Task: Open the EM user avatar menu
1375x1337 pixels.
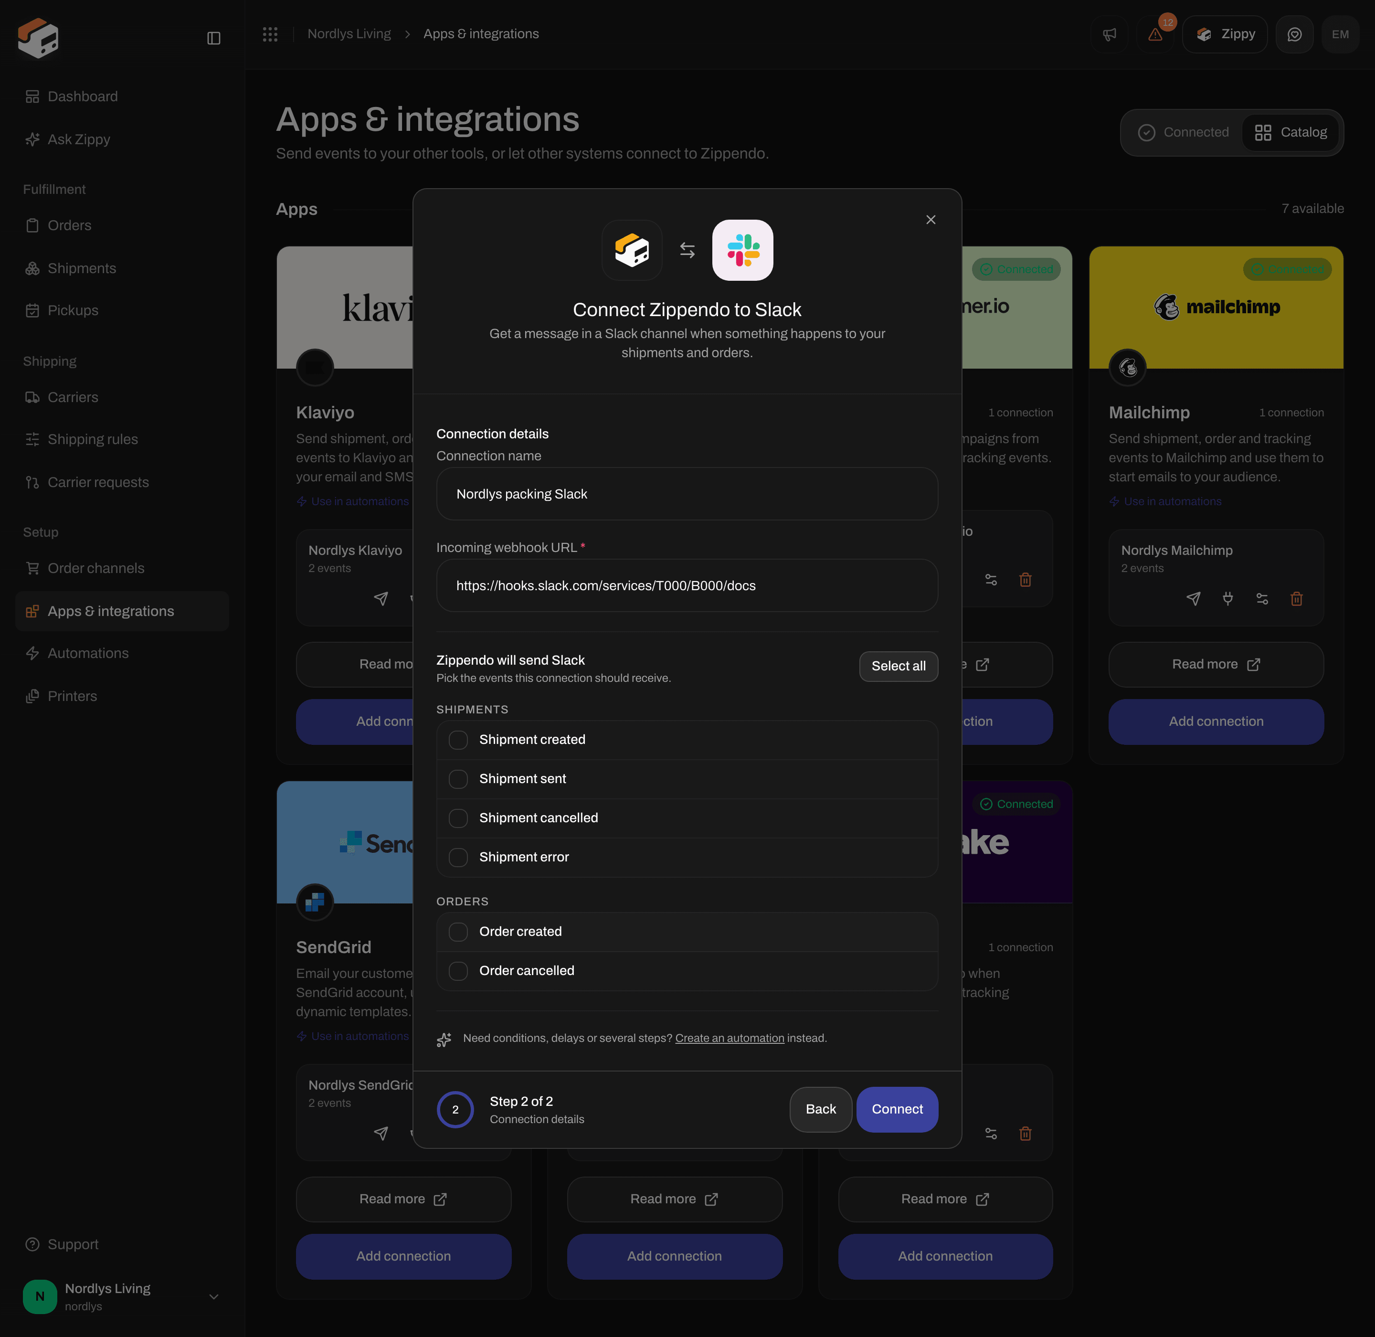Action: (x=1340, y=34)
